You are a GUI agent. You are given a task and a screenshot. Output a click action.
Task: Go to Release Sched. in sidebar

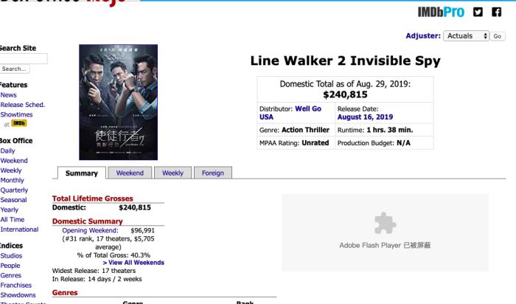pos(23,105)
